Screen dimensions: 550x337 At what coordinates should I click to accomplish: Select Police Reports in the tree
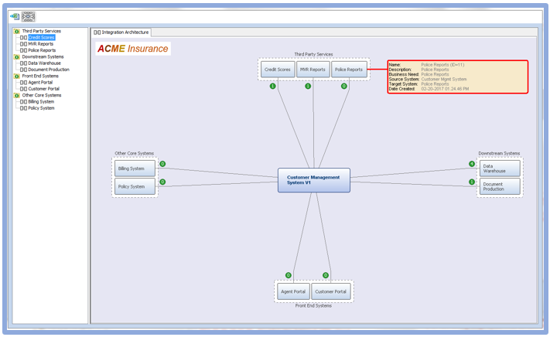42,50
